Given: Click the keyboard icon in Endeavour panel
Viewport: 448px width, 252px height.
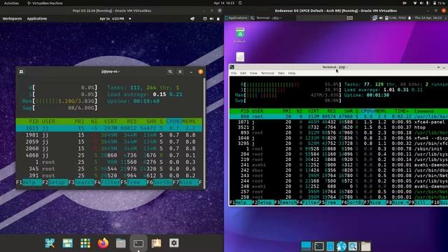Looking at the screenshot, I should click(x=350, y=18).
